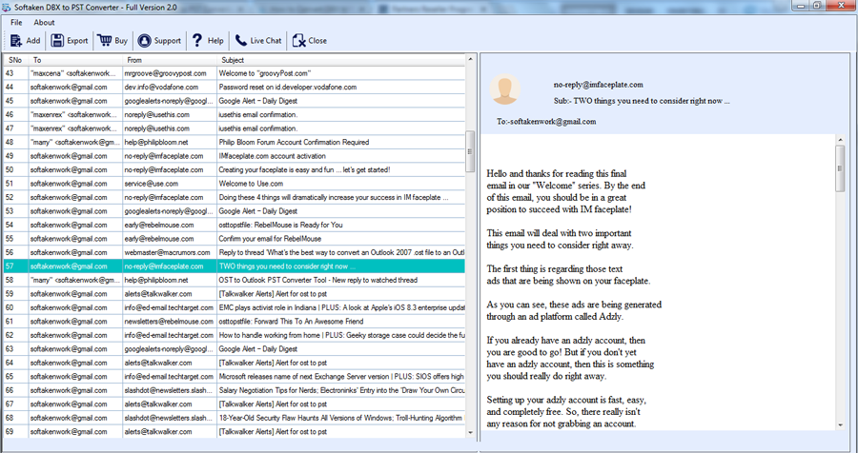Sort by the To column header

coord(75,60)
